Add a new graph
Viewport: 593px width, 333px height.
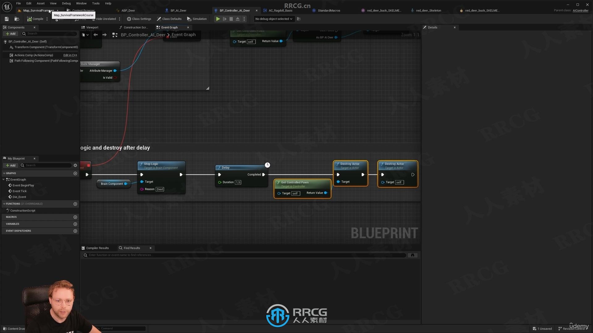(x=75, y=174)
